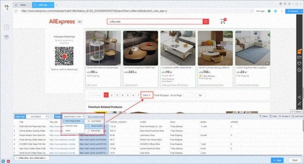The width and height of the screenshot is (304, 164).
Task: Click the wishlist heart icon in right sidebar
Action: [299, 63]
